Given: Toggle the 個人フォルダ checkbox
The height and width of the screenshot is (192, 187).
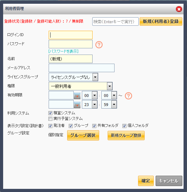Looking at the screenshot, I should pyautogui.click(x=124, y=126).
